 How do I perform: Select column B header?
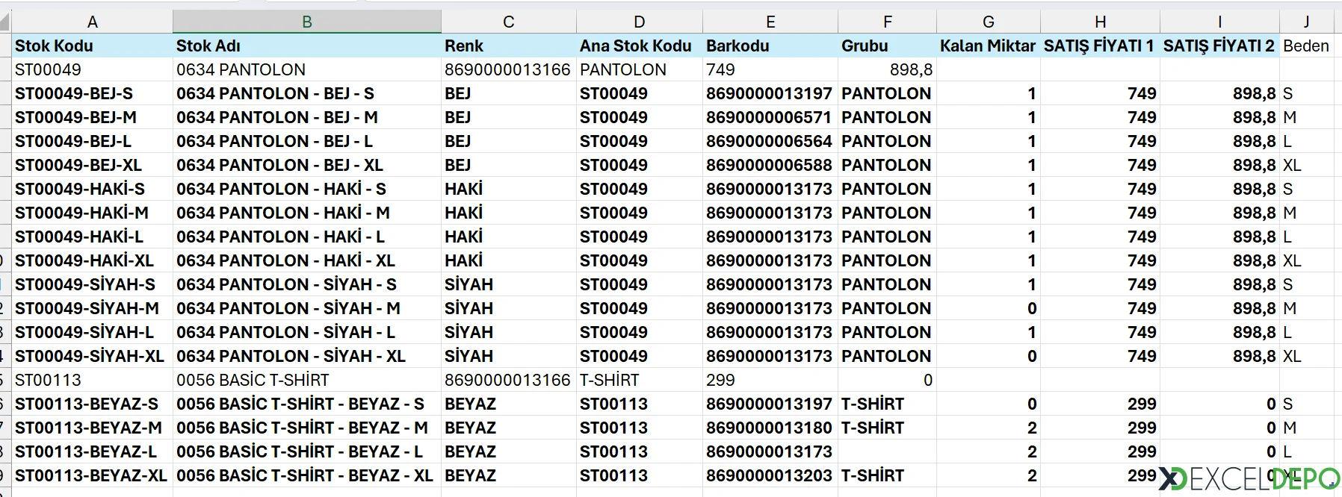click(306, 22)
